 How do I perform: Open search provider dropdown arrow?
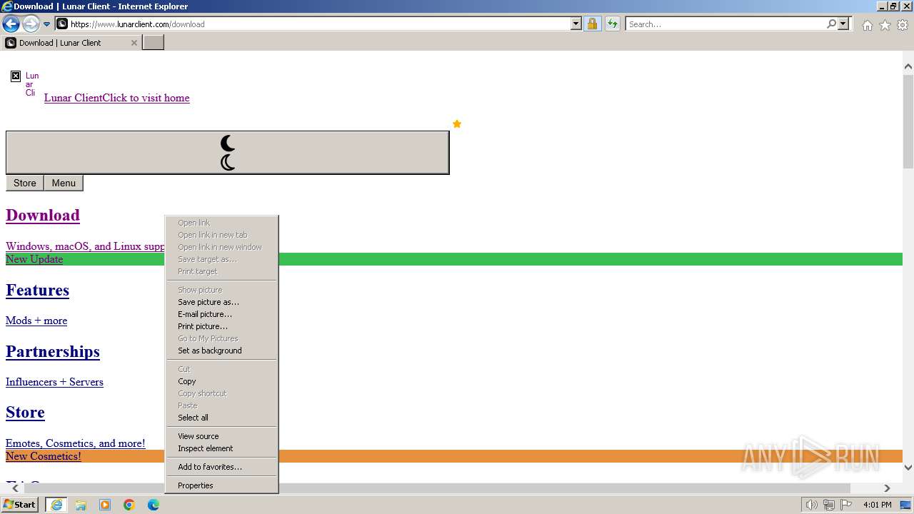coord(843,24)
